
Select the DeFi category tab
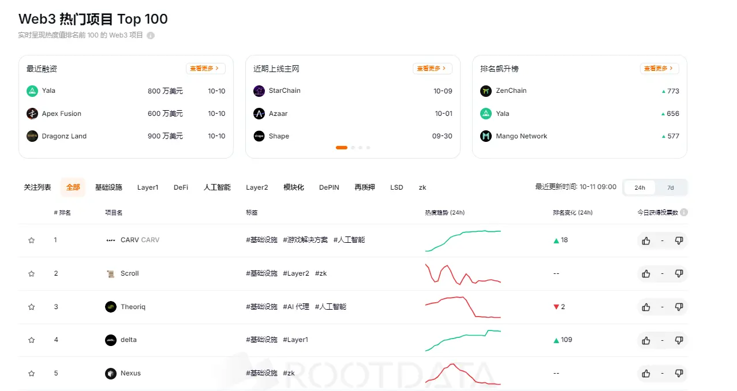click(x=181, y=187)
